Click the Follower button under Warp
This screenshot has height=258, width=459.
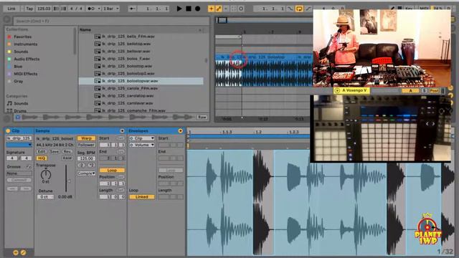[86, 145]
